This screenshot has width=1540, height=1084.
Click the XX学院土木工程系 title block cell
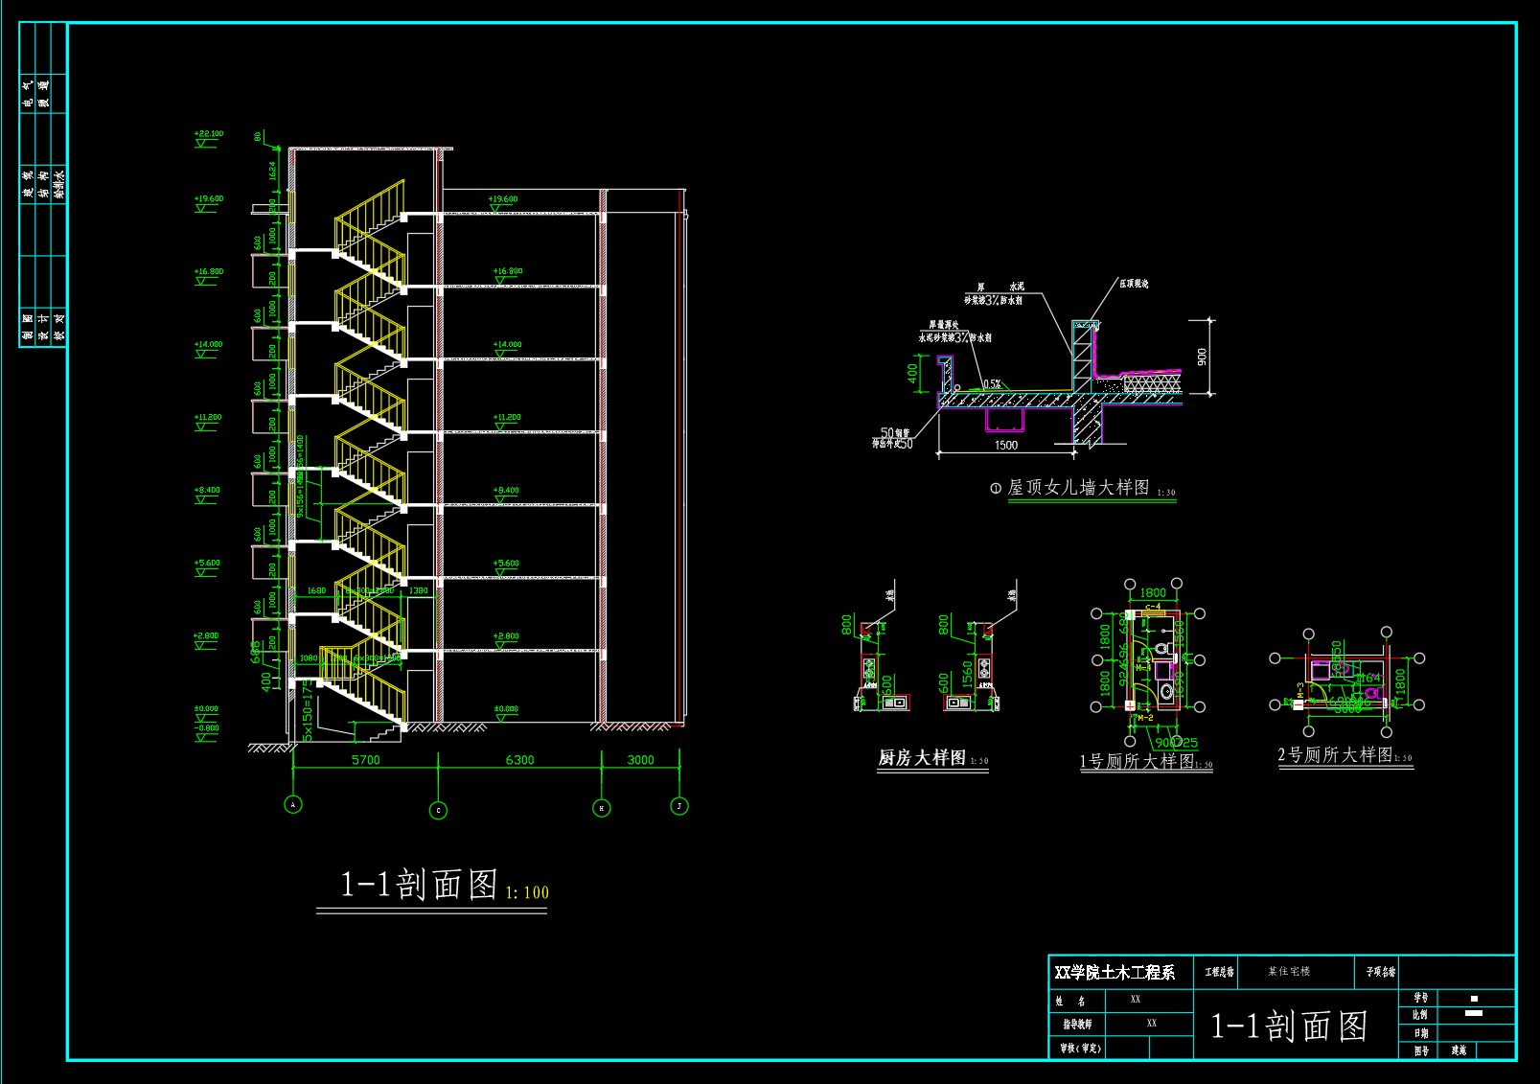1115,973
